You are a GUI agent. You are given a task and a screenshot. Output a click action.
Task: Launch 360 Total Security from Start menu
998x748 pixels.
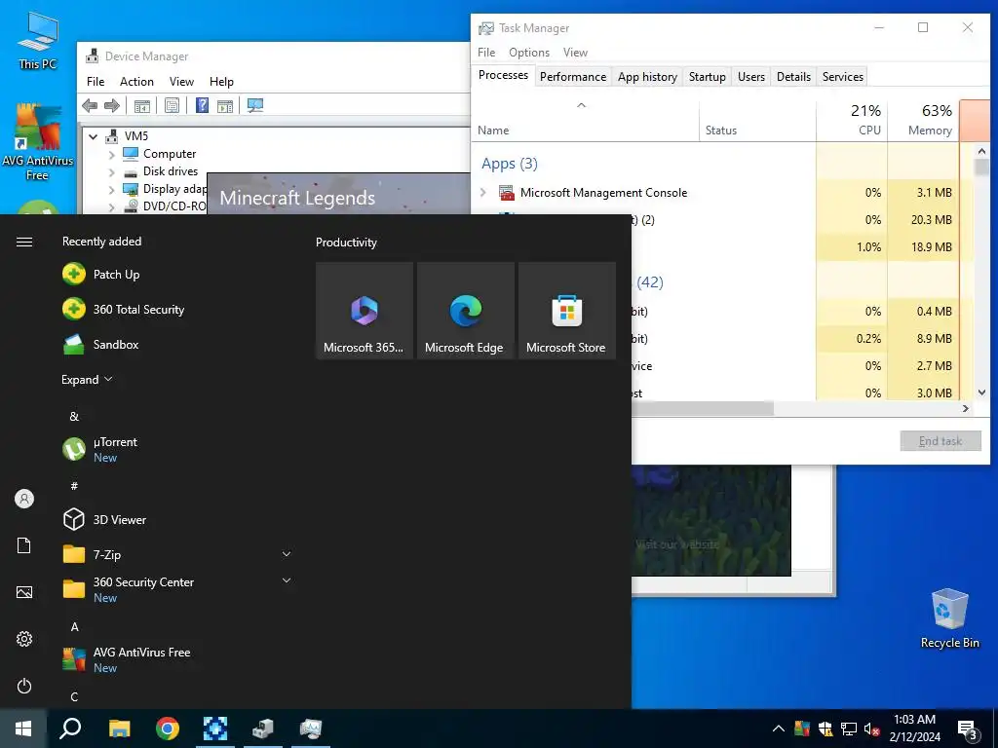pos(124,309)
